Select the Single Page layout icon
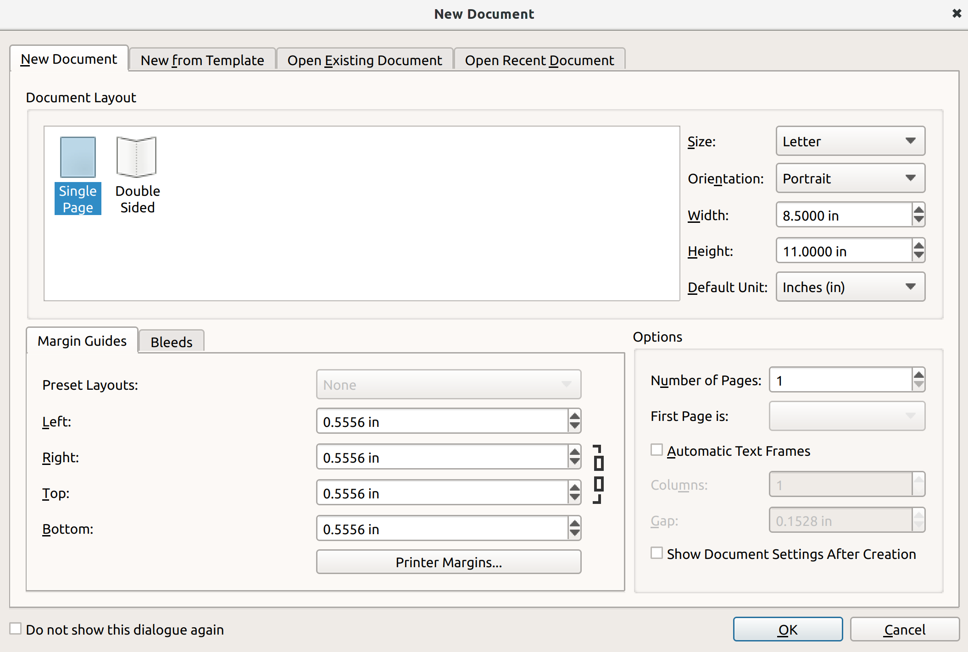This screenshot has width=968, height=652. (x=78, y=157)
